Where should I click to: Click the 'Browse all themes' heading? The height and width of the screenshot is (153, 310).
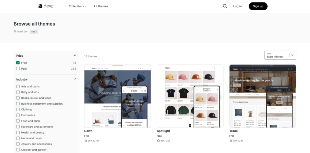[34, 24]
